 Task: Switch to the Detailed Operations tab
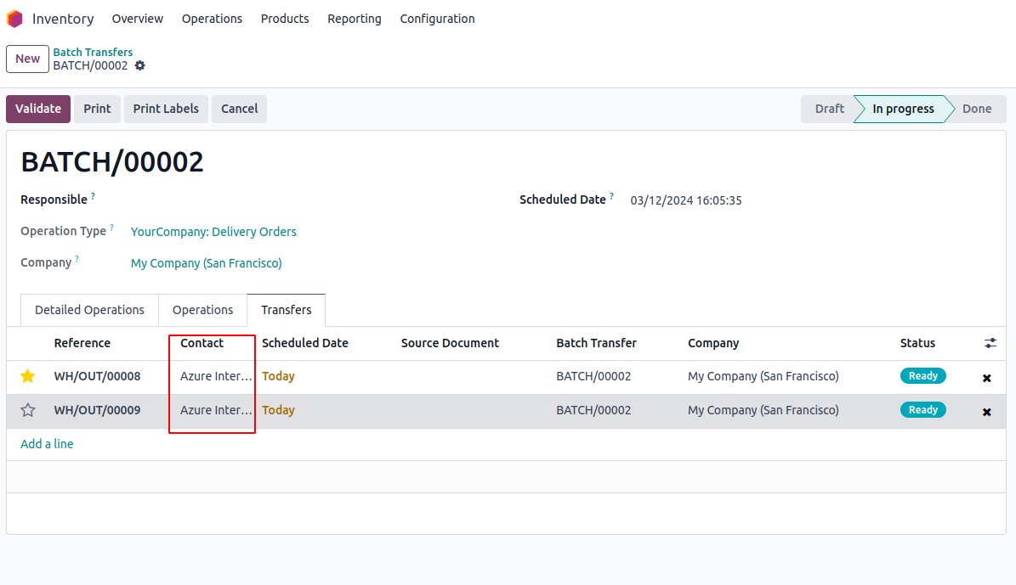[89, 310]
